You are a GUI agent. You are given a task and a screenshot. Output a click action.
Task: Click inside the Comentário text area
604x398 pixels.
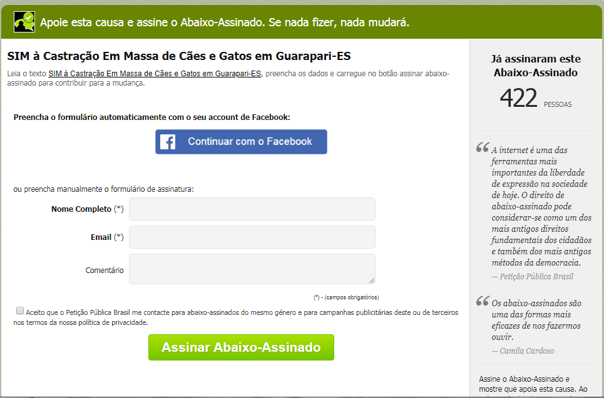pos(252,269)
